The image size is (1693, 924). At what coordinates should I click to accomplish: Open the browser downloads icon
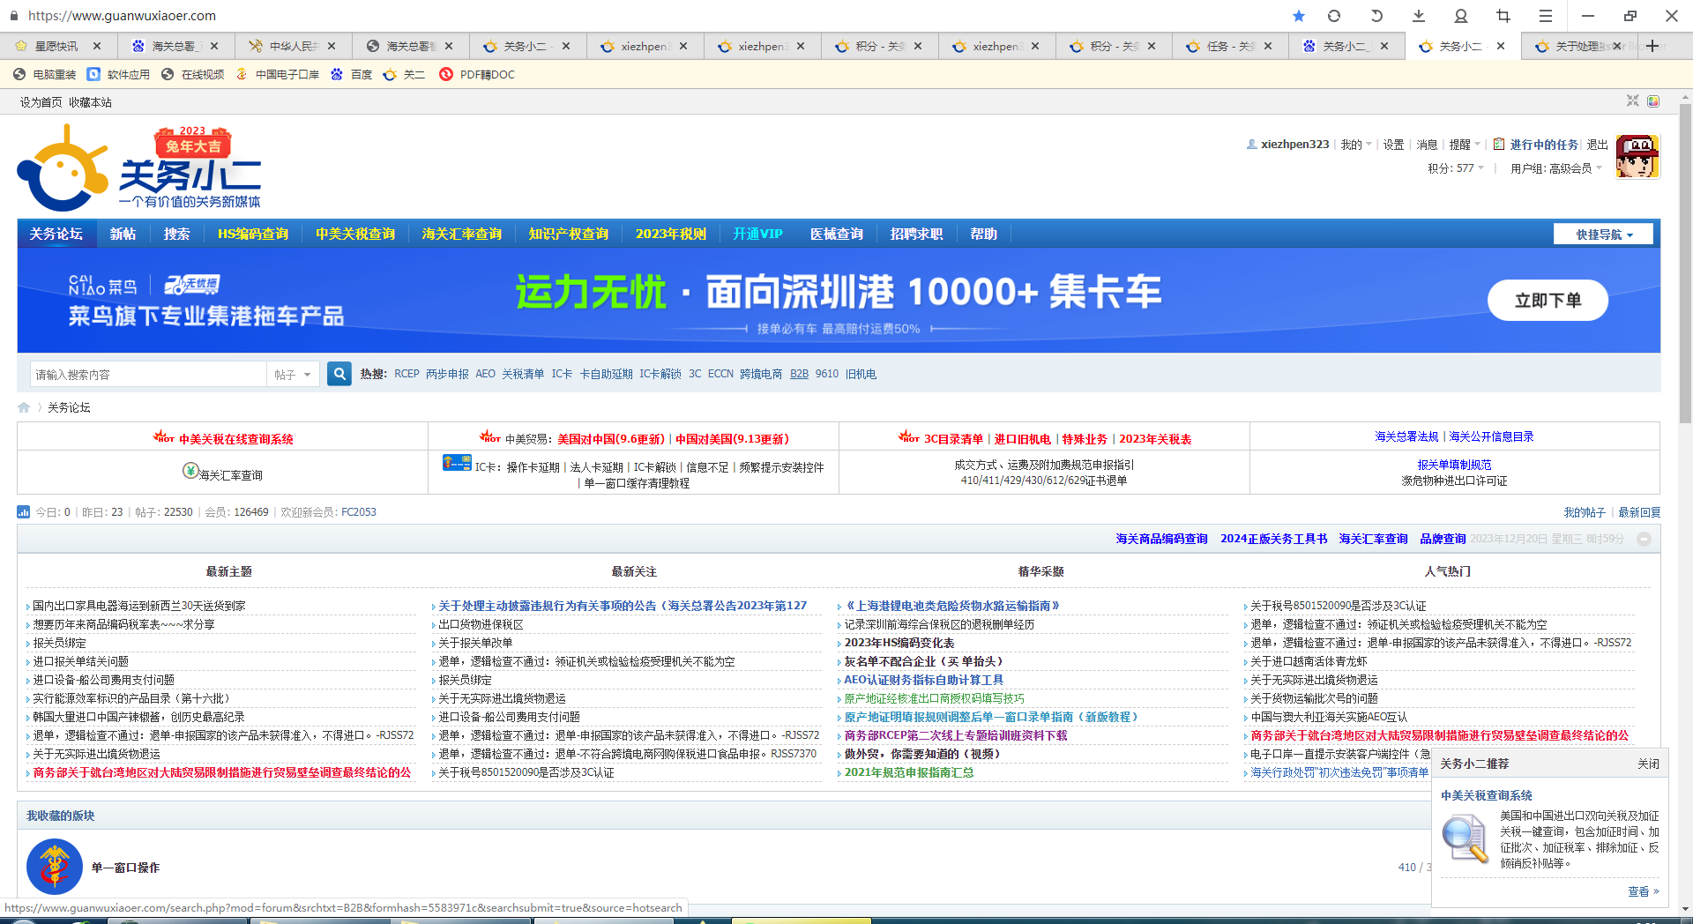pyautogui.click(x=1419, y=16)
